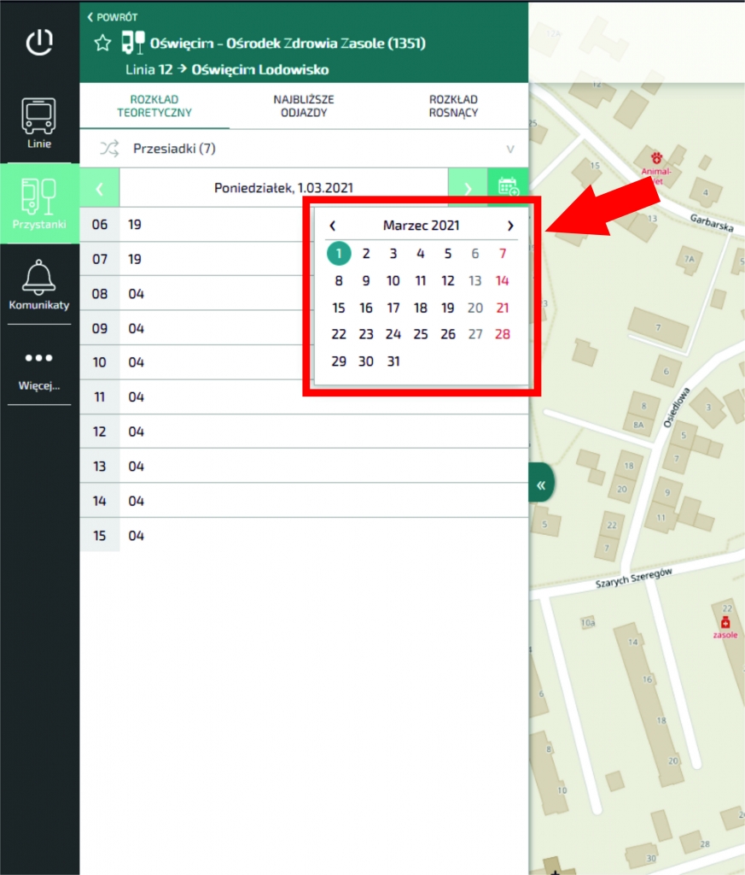745x875 pixels.
Task: Switch to Najbliższe Odjazdy tab
Action: pos(304,106)
